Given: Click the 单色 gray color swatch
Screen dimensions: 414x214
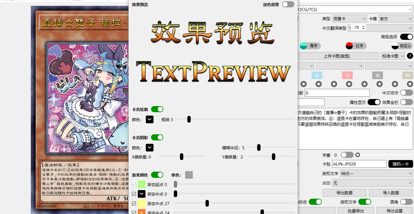Looking at the screenshot, I should pyautogui.click(x=189, y=175).
